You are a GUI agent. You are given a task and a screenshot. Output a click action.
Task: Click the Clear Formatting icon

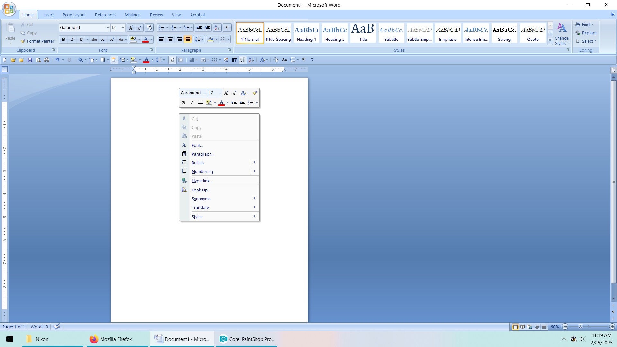pyautogui.click(x=149, y=28)
